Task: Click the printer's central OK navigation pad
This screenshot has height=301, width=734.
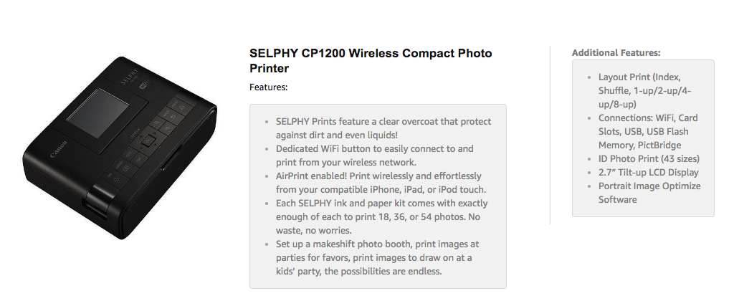Action: point(146,140)
